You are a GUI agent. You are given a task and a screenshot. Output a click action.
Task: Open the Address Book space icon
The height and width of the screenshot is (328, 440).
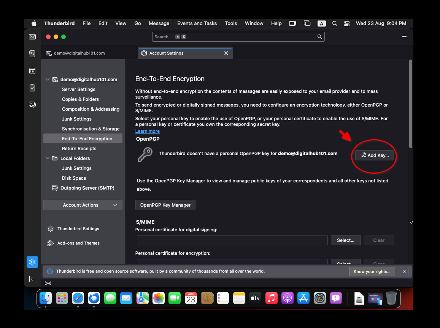(32, 54)
